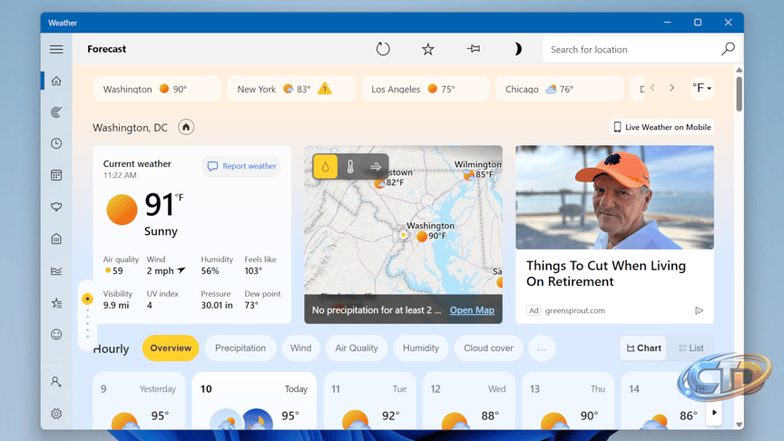Open Settings gear in sidebar
This screenshot has width=784, height=441.
pos(56,414)
